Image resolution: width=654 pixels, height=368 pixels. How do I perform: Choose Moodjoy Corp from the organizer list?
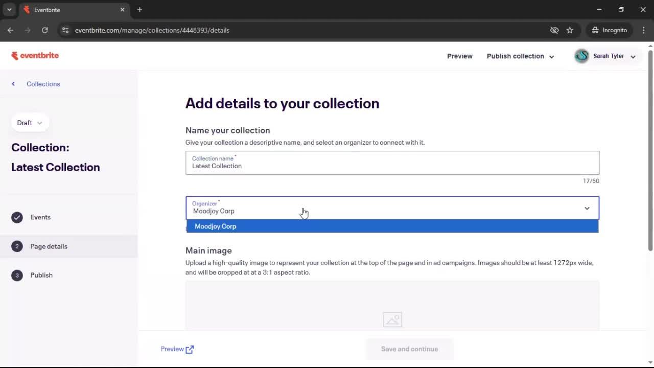coord(392,226)
